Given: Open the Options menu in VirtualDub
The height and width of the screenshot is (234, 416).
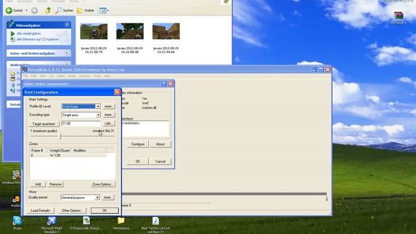Looking at the screenshot, I should [x=84, y=76].
